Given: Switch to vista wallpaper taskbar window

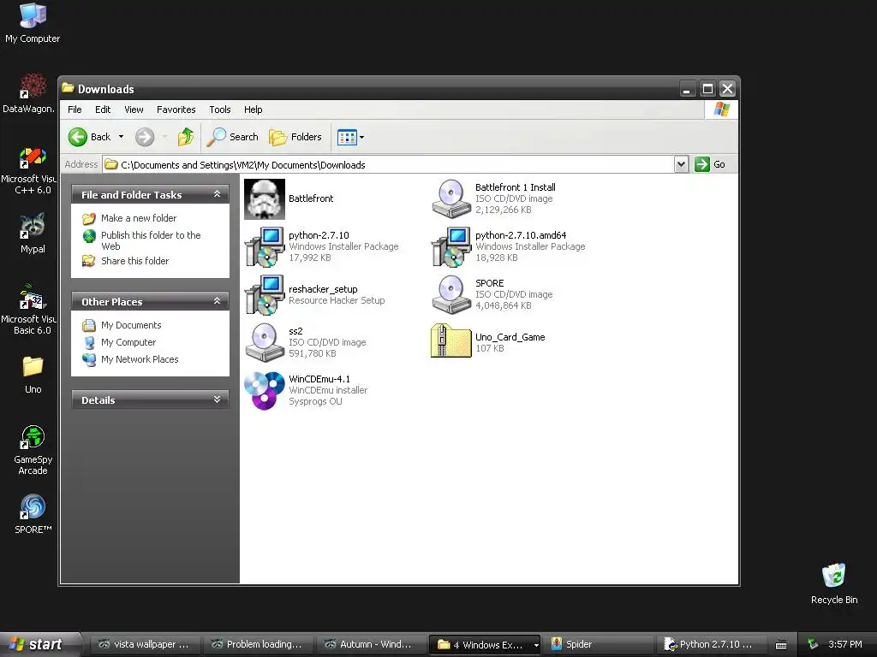Looking at the screenshot, I should click(144, 645).
